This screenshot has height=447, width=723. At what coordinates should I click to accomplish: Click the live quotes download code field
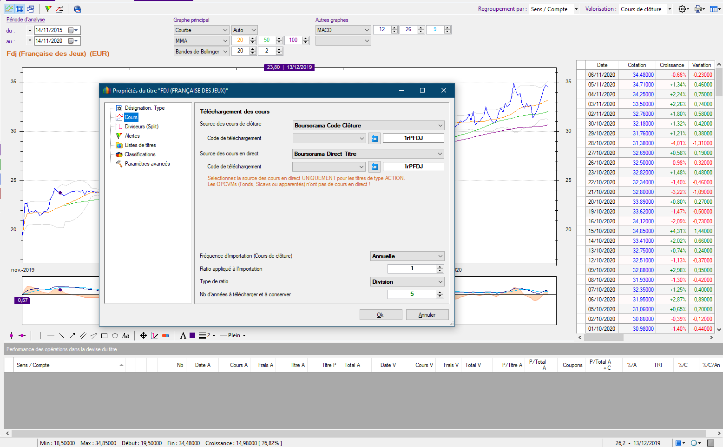[x=413, y=167]
